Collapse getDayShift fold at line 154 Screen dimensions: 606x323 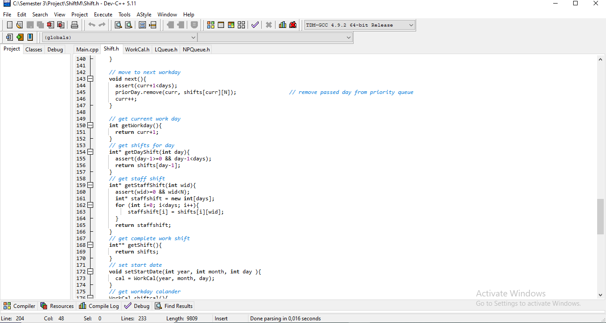[91, 152]
